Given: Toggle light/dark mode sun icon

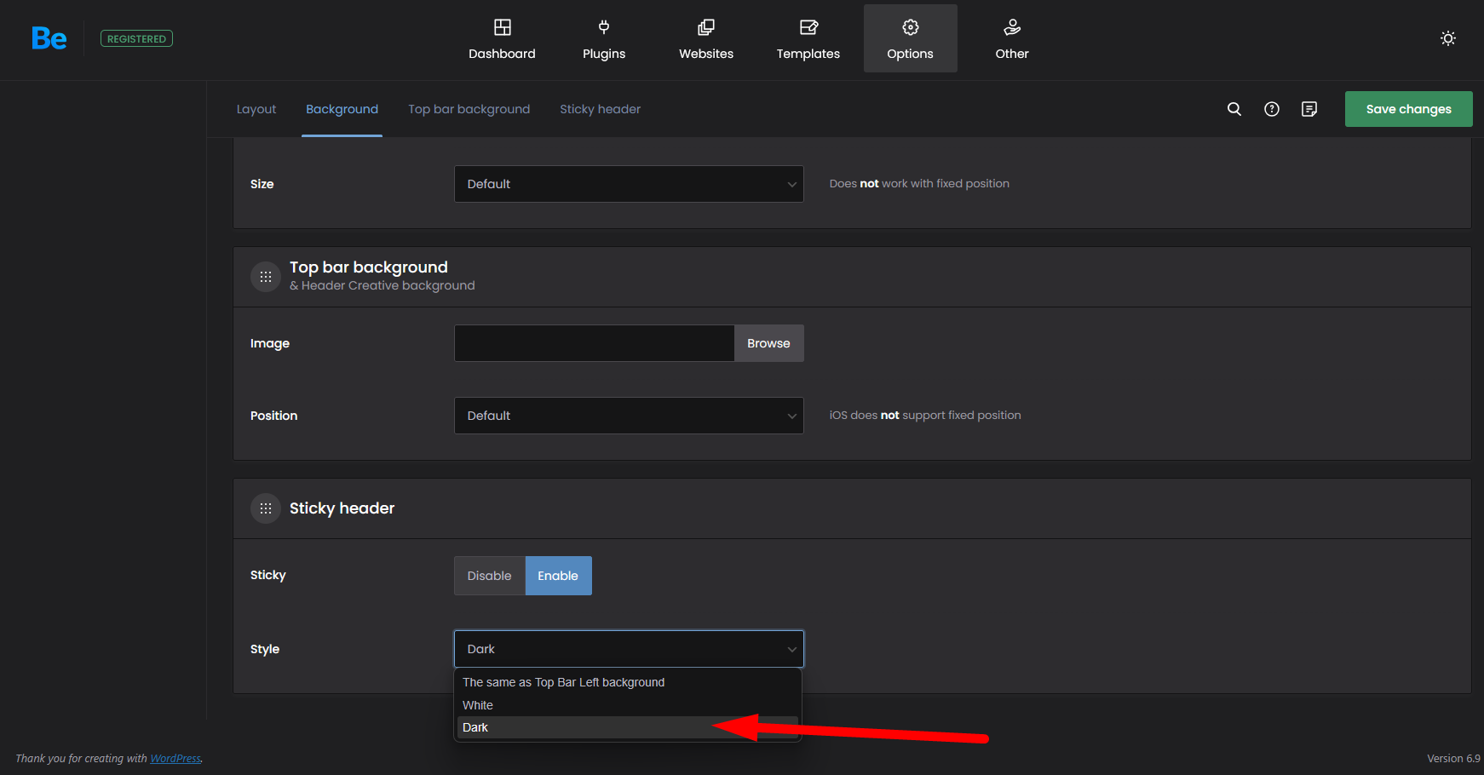Looking at the screenshot, I should (1447, 38).
